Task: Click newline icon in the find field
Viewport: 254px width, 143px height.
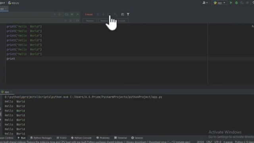Action: [x=60, y=14]
